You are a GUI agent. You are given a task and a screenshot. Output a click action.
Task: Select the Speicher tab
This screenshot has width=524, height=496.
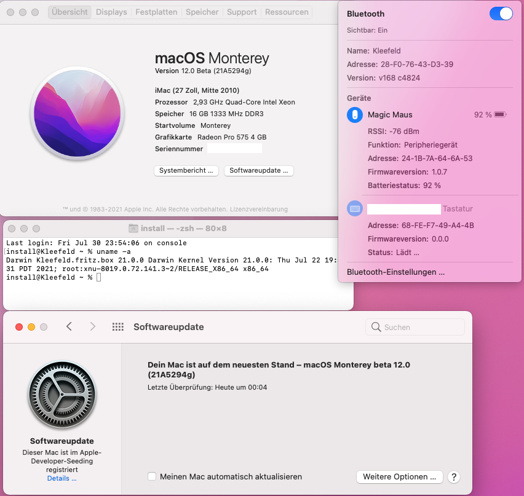point(202,12)
